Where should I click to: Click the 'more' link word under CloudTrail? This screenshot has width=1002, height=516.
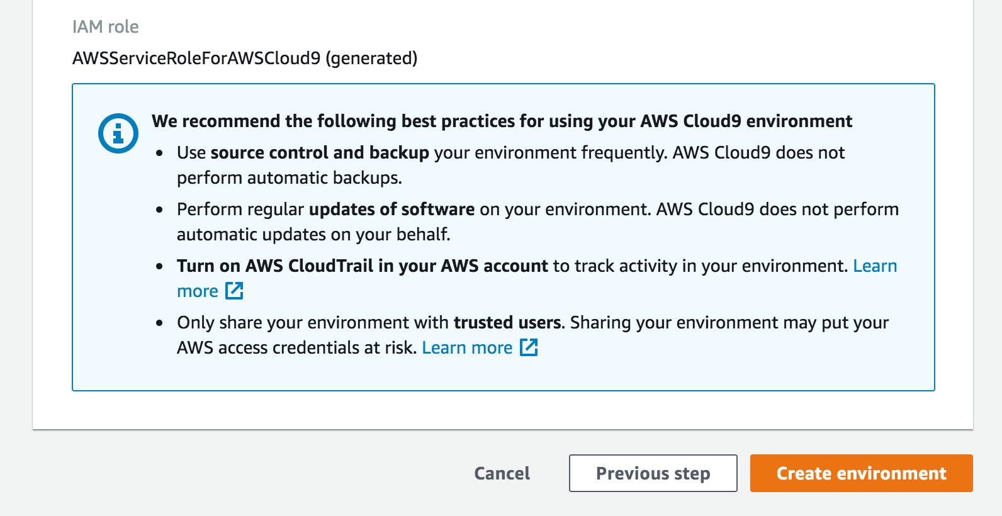[198, 291]
